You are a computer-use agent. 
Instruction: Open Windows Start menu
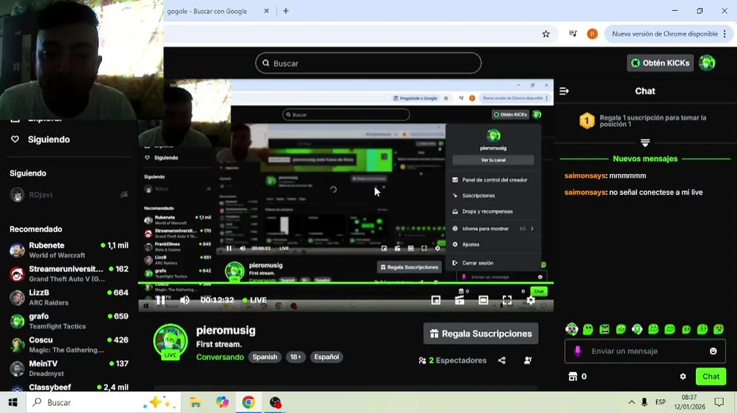coord(13,403)
